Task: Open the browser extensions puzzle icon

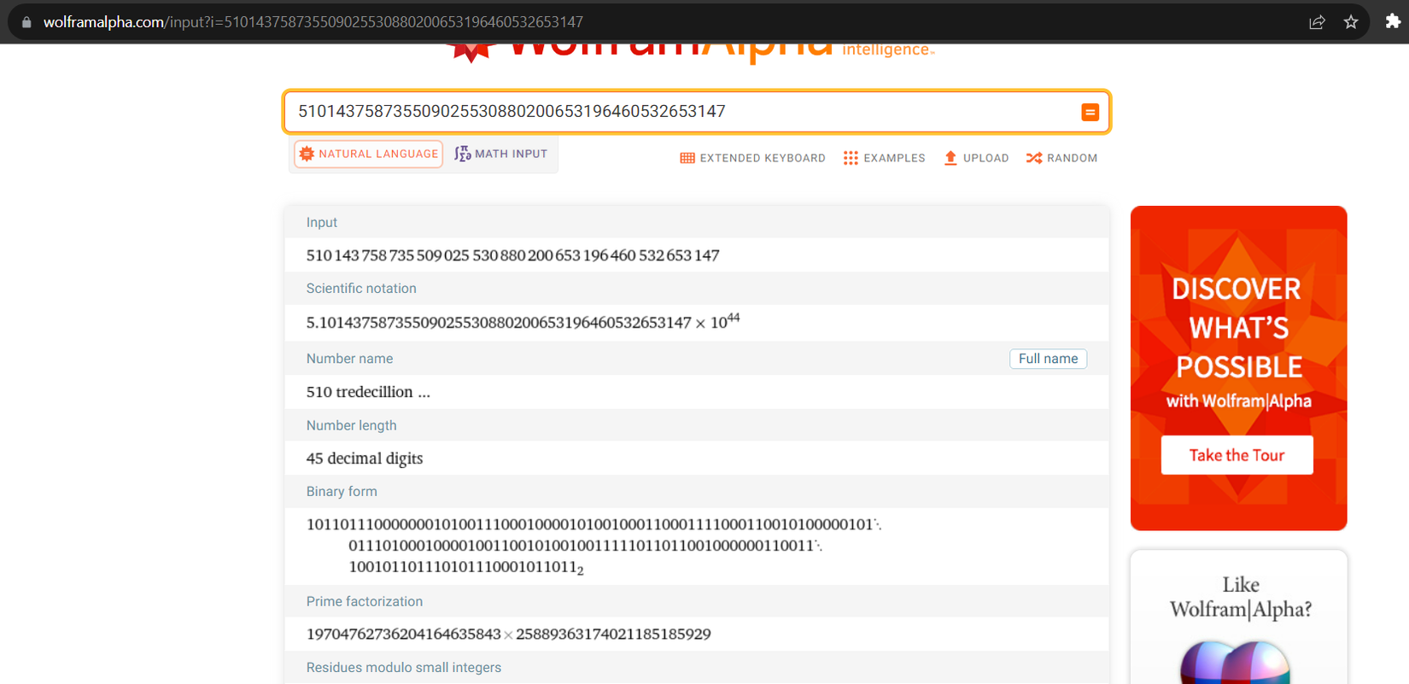Action: pyautogui.click(x=1392, y=21)
